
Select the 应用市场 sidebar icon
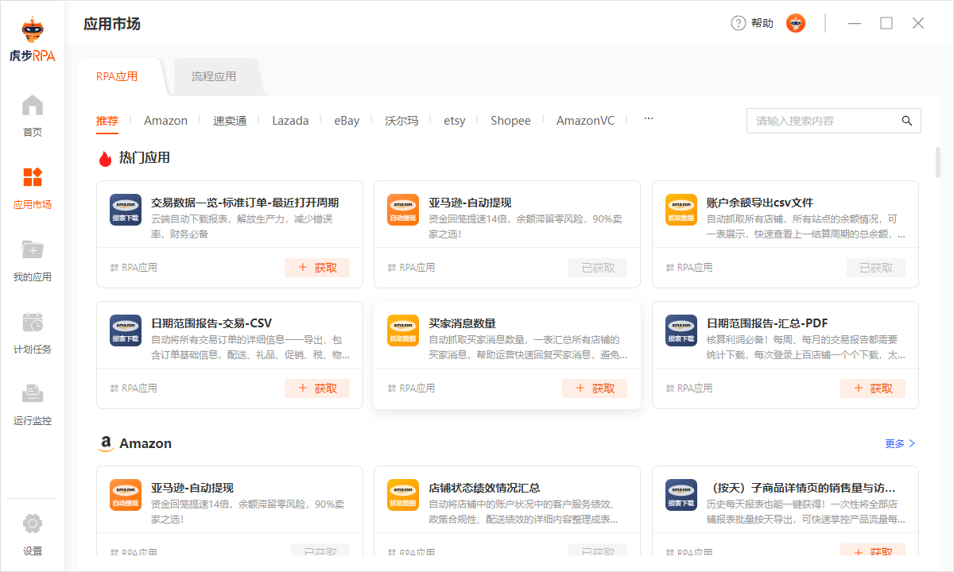point(33,177)
